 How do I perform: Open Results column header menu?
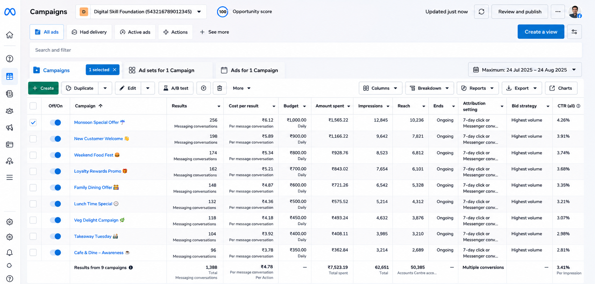tap(219, 106)
